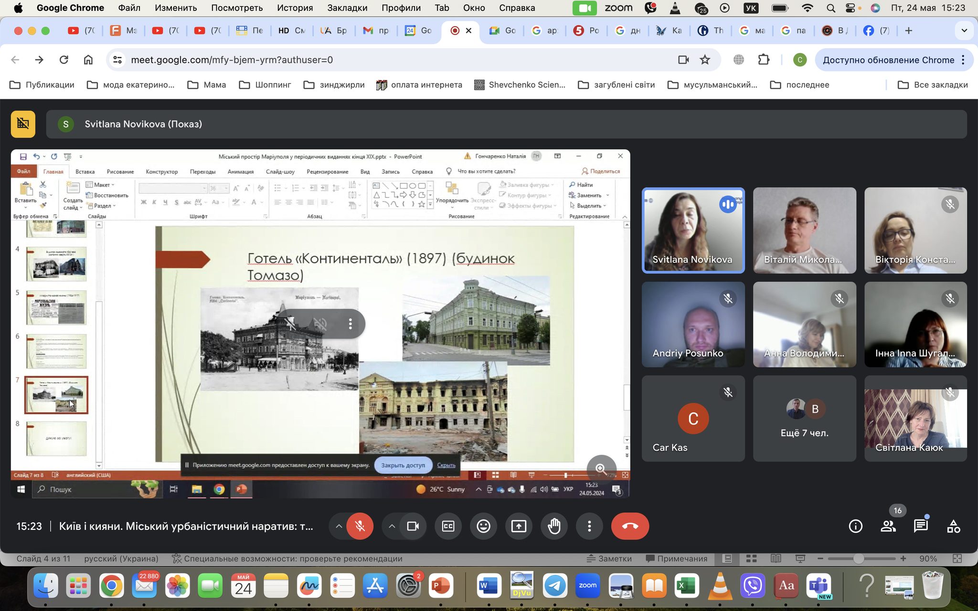The width and height of the screenshot is (978, 611).
Task: Open the activities shapes icon
Action: click(x=953, y=526)
